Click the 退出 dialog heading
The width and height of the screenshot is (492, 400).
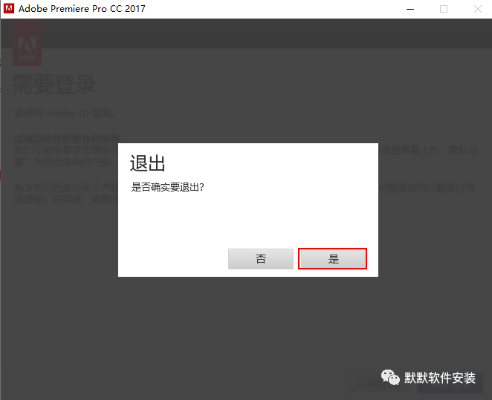click(147, 163)
